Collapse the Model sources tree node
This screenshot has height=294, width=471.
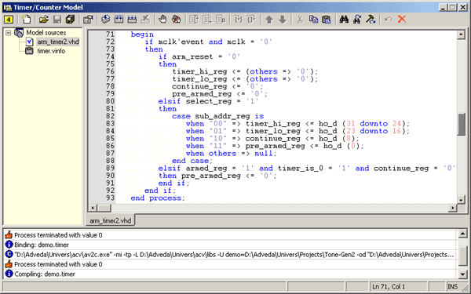coord(9,32)
